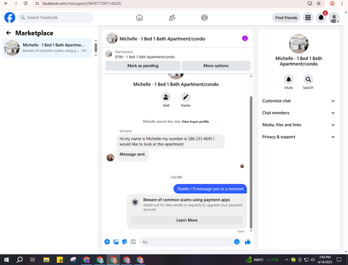348x265 pixels.
Task: Edit the chat name pencil icon
Action: click(186, 97)
